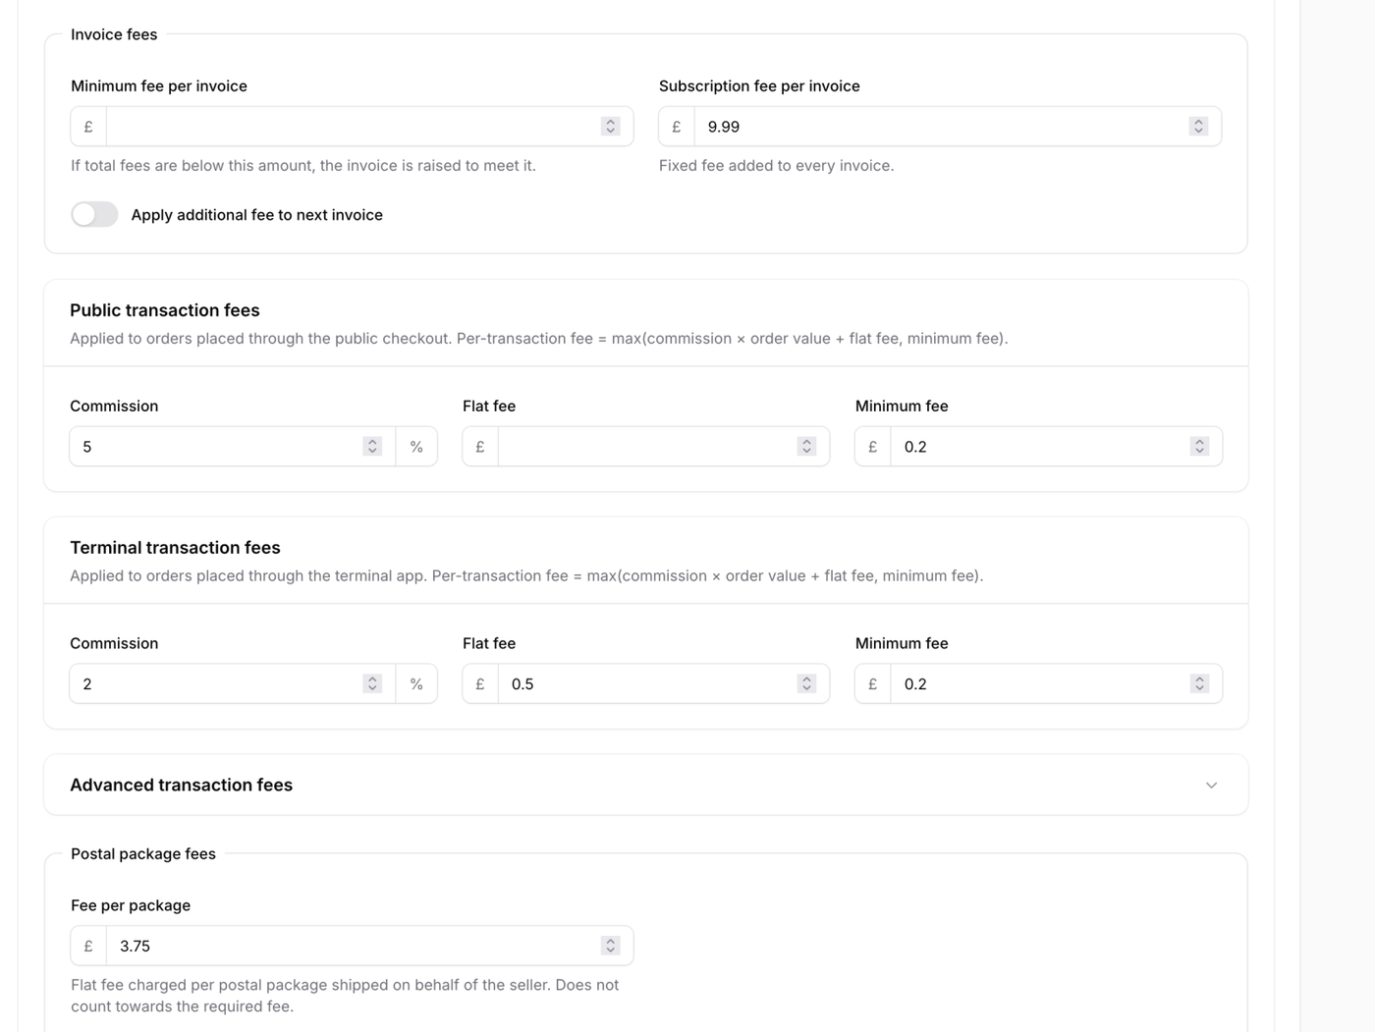The height and width of the screenshot is (1032, 1375).
Task: Click the Minimum fee per invoice stepper arrows
Action: tap(610, 127)
